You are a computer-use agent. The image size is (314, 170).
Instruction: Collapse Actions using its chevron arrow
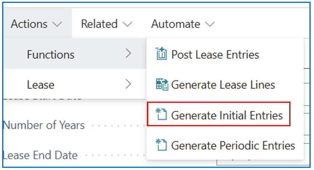57,24
